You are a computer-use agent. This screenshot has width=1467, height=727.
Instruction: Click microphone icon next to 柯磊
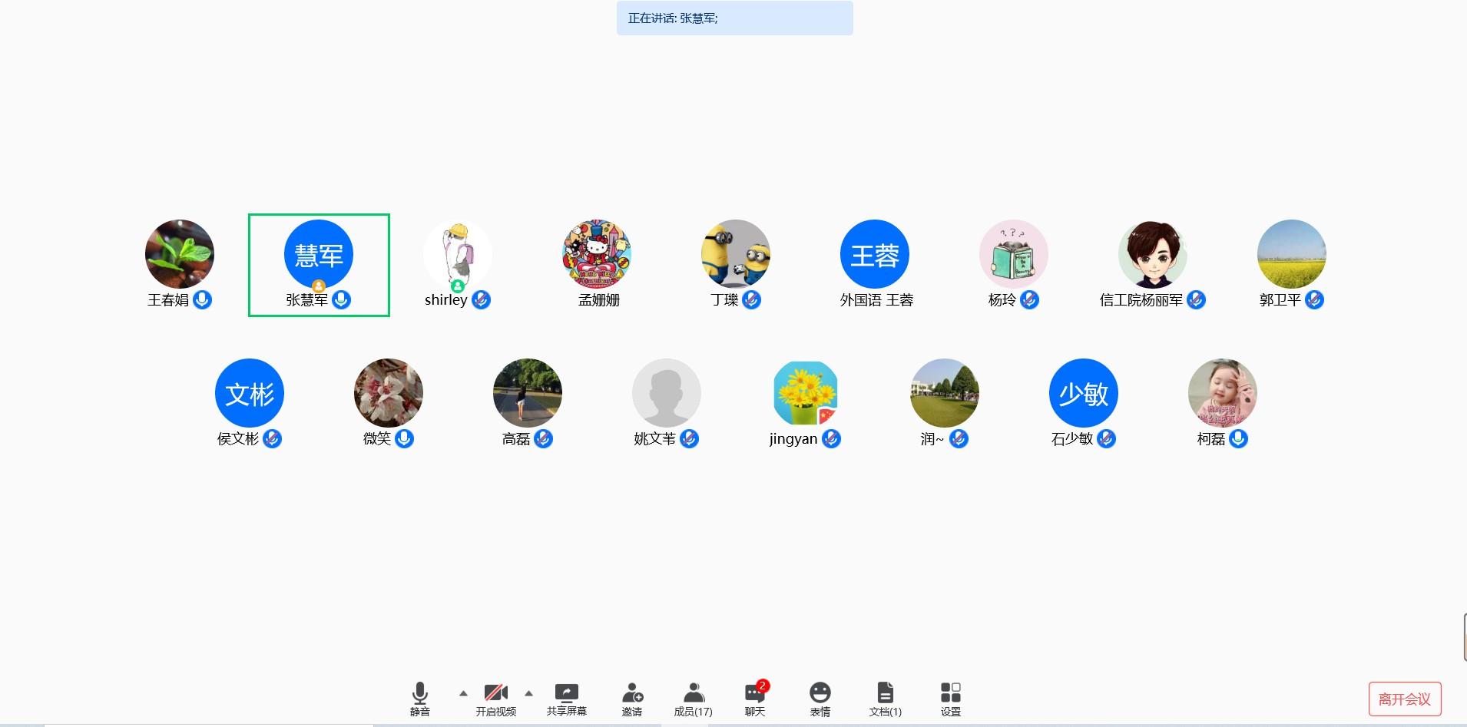(1238, 438)
